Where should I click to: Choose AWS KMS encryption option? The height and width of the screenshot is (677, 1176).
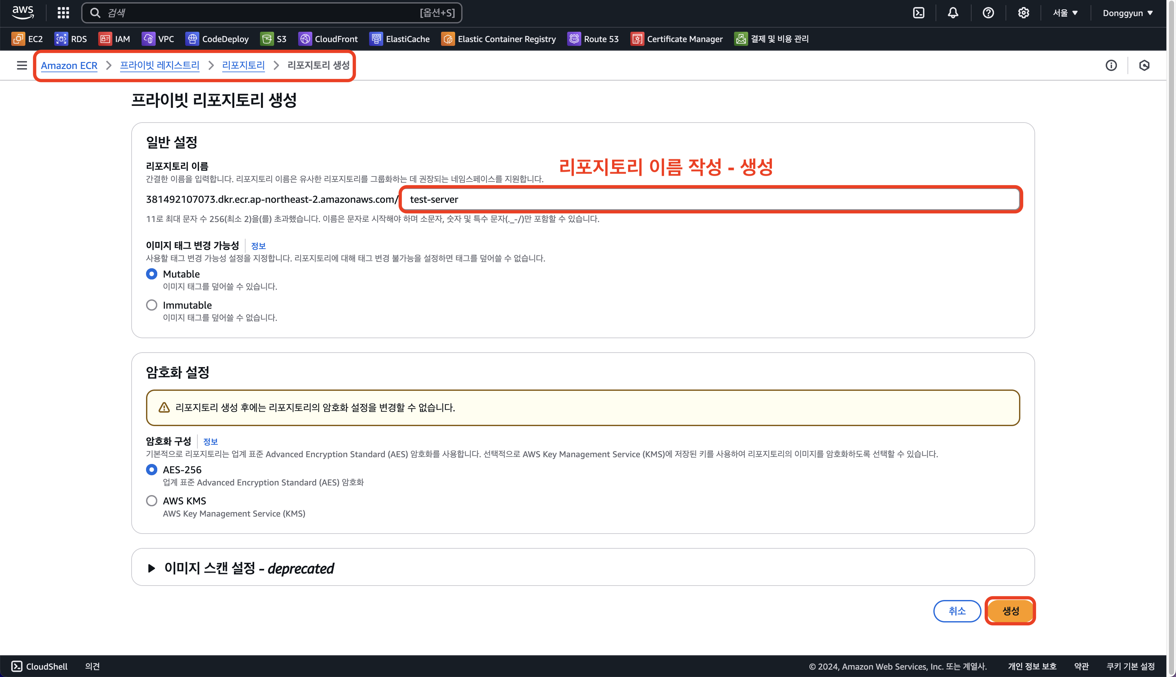tap(151, 501)
